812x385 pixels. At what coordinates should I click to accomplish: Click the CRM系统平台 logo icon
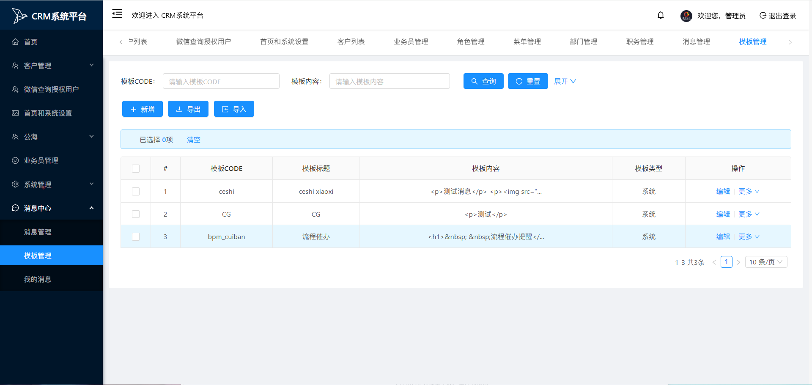tap(19, 16)
